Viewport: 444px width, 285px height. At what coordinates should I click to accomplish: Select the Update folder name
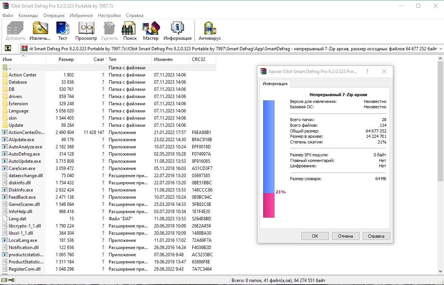[x=16, y=125]
